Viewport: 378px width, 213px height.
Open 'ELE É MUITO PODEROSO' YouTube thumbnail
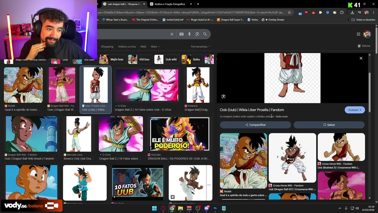(x=180, y=134)
